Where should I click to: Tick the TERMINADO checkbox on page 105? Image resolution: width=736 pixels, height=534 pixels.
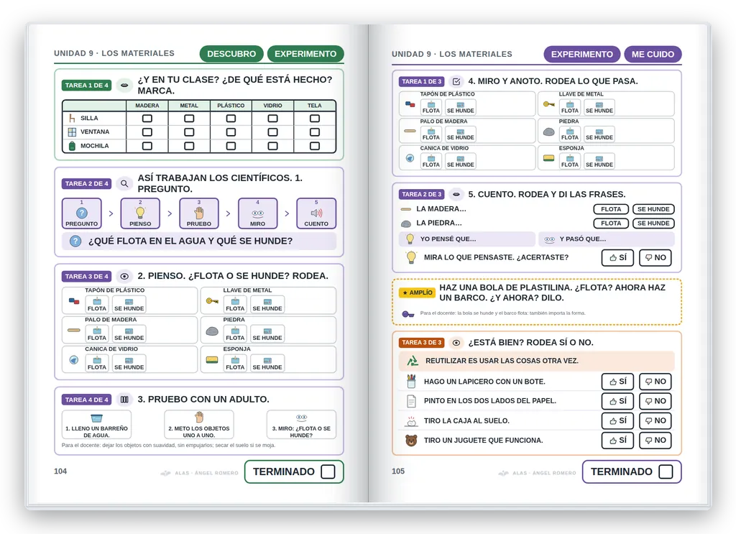(x=666, y=471)
